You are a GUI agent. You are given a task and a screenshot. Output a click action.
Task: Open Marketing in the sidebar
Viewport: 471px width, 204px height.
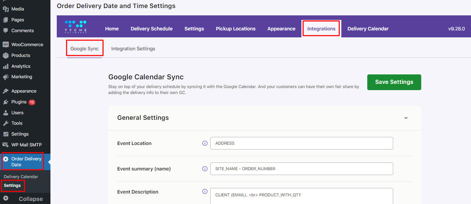click(x=22, y=77)
